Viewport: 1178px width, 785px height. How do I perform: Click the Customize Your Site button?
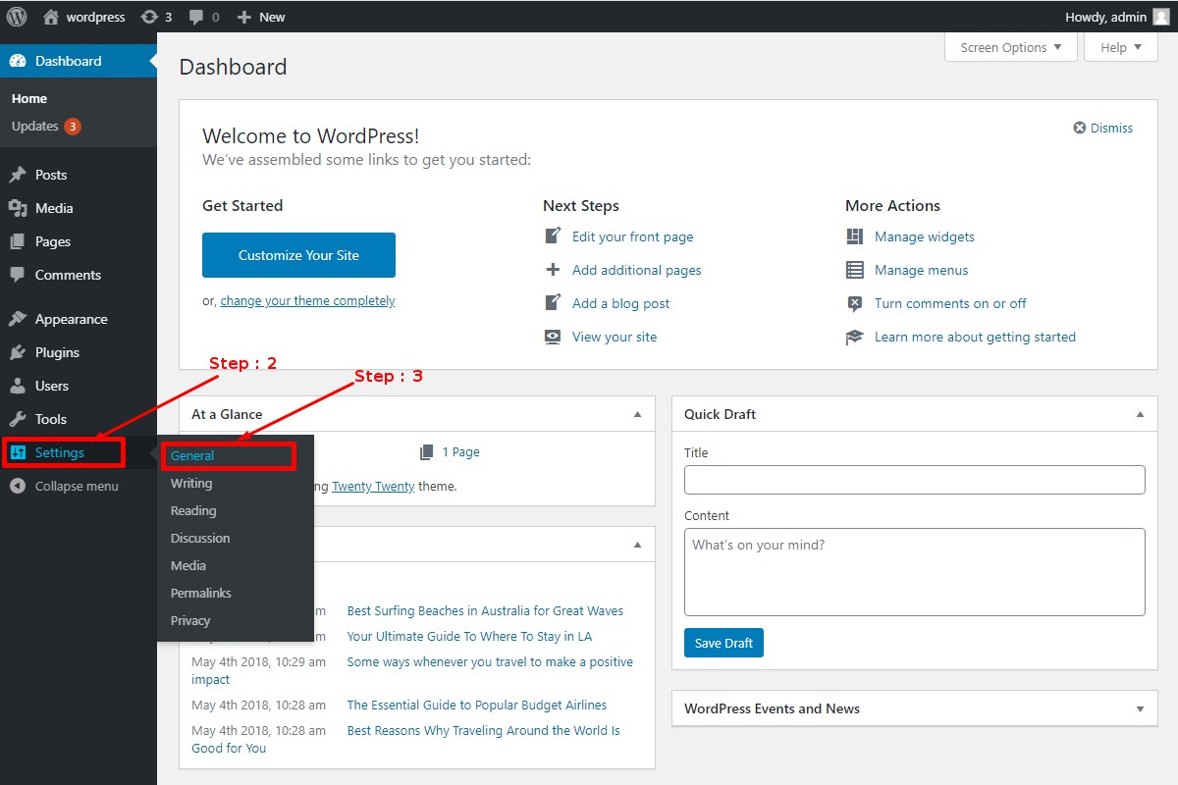point(298,255)
